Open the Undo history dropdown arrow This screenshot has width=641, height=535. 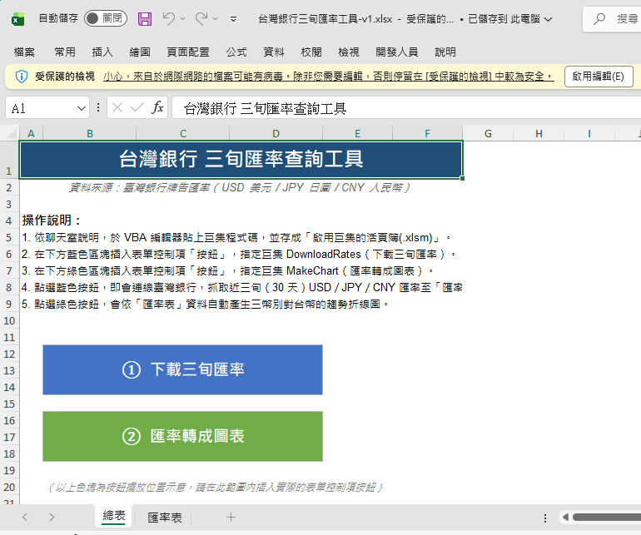(x=183, y=19)
